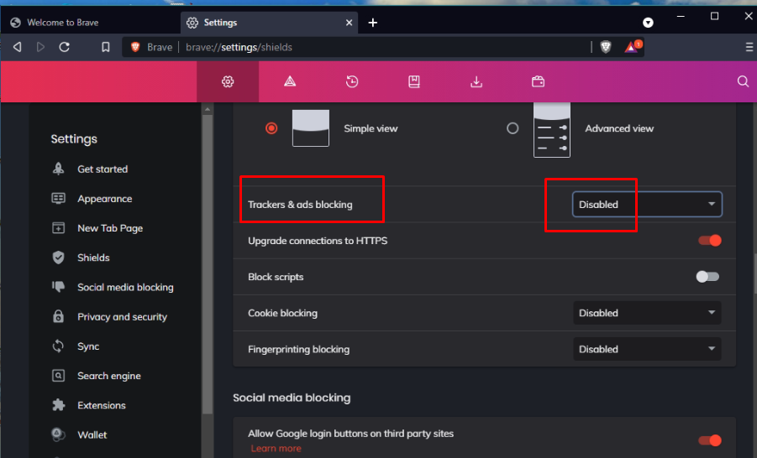Toggle Allow Google login buttons switch
Image resolution: width=757 pixels, height=458 pixels.
(x=710, y=440)
